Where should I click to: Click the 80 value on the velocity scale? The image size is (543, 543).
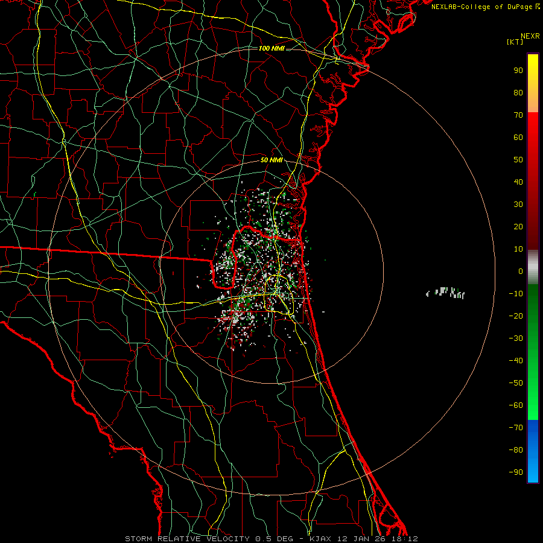point(518,92)
